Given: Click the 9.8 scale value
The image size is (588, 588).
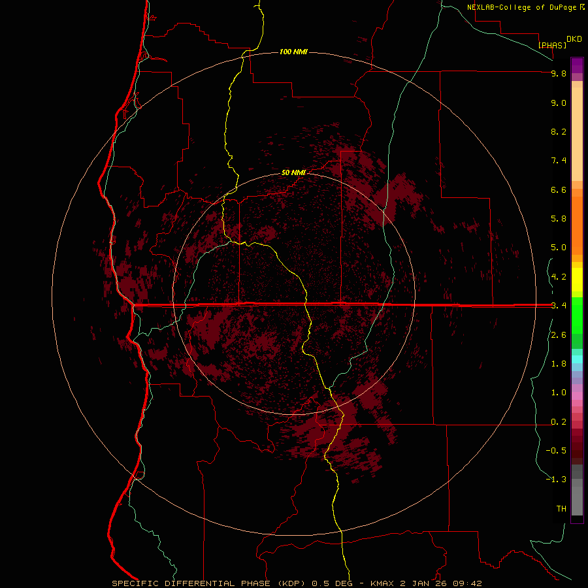Looking at the screenshot, I should [559, 73].
